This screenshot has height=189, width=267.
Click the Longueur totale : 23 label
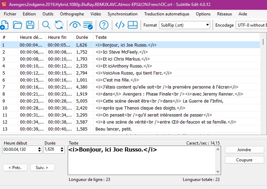[201, 180]
